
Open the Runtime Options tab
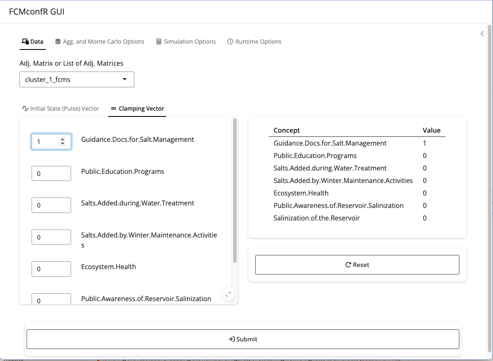click(254, 42)
